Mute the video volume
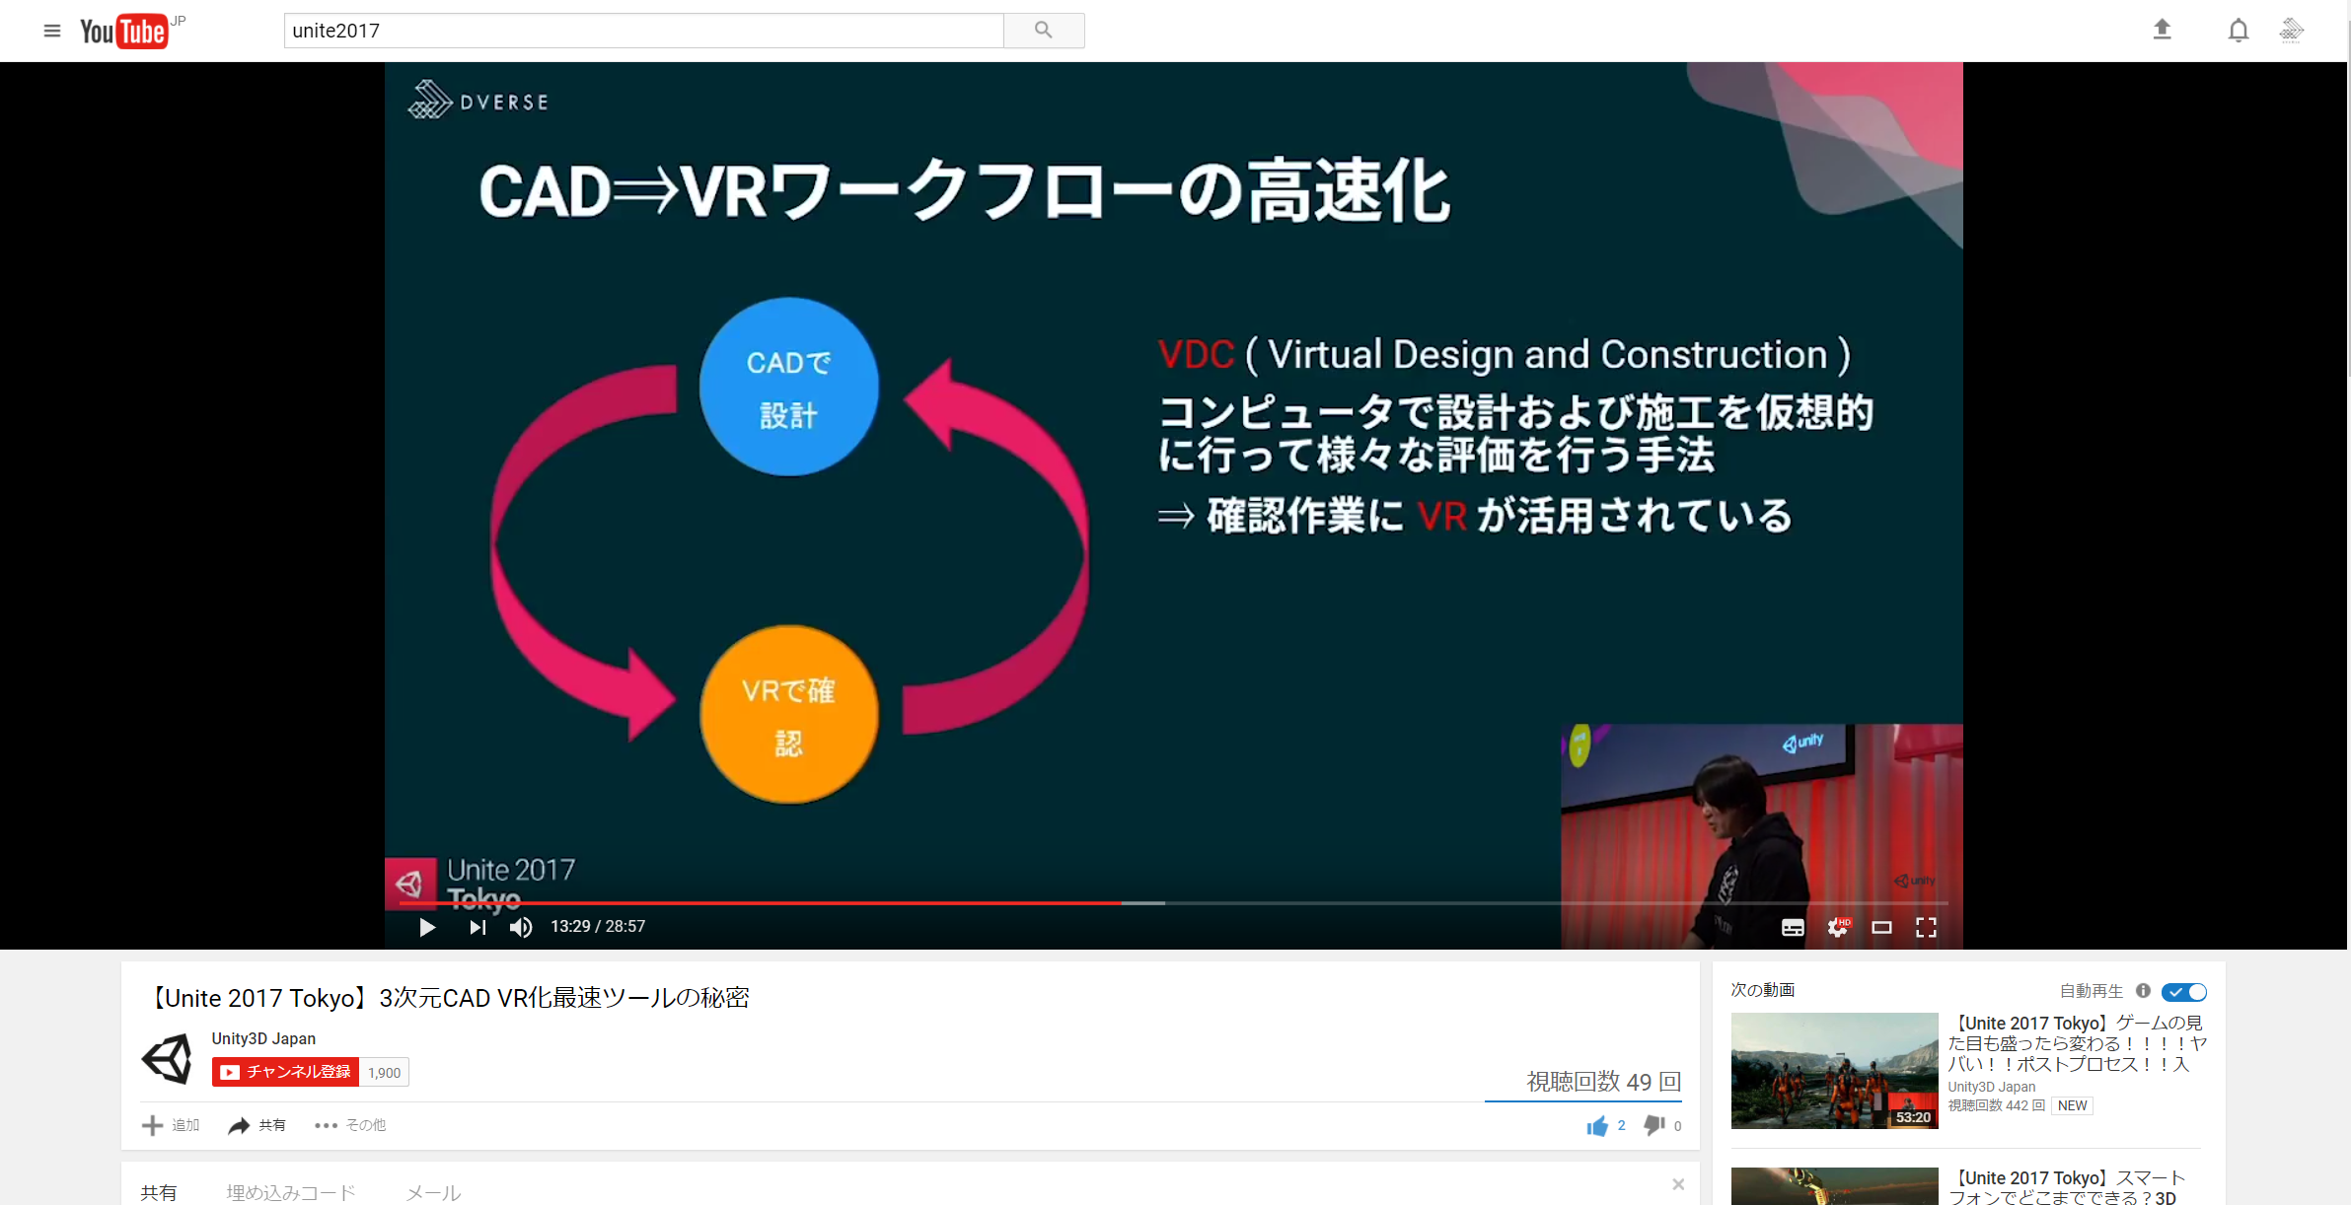Image resolution: width=2351 pixels, height=1205 pixels. pyautogui.click(x=520, y=927)
